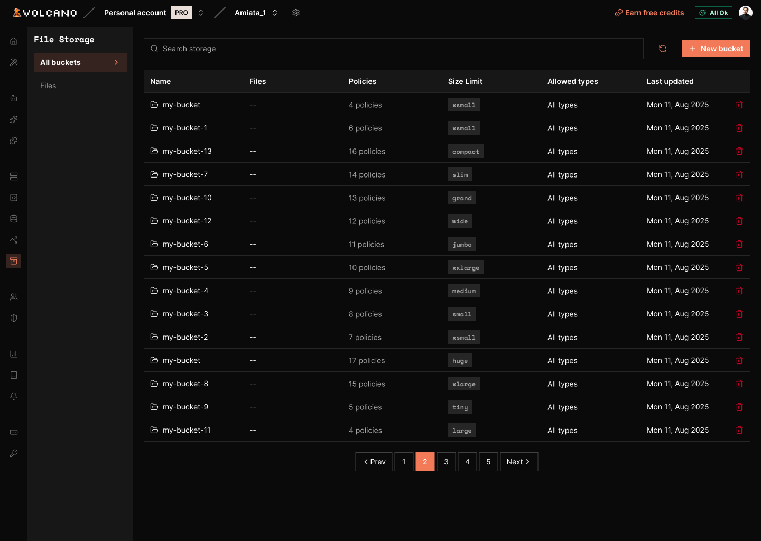Open the bell notifications sidebar icon
The image size is (761, 541).
(x=14, y=396)
